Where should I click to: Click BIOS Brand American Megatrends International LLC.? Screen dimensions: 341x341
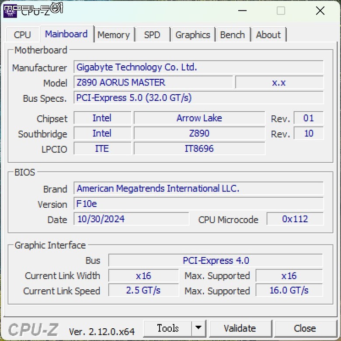pyautogui.click(x=198, y=188)
